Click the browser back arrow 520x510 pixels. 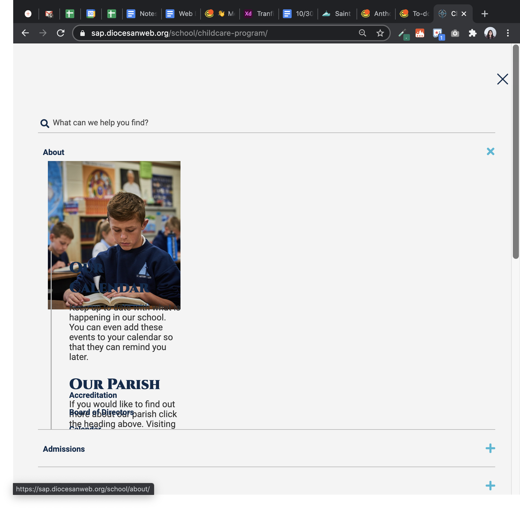point(25,33)
